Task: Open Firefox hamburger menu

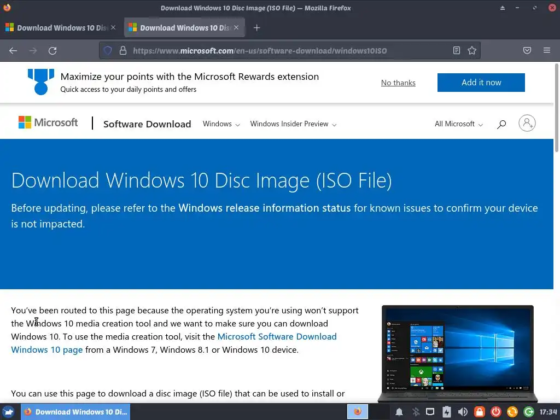Action: coord(547,50)
